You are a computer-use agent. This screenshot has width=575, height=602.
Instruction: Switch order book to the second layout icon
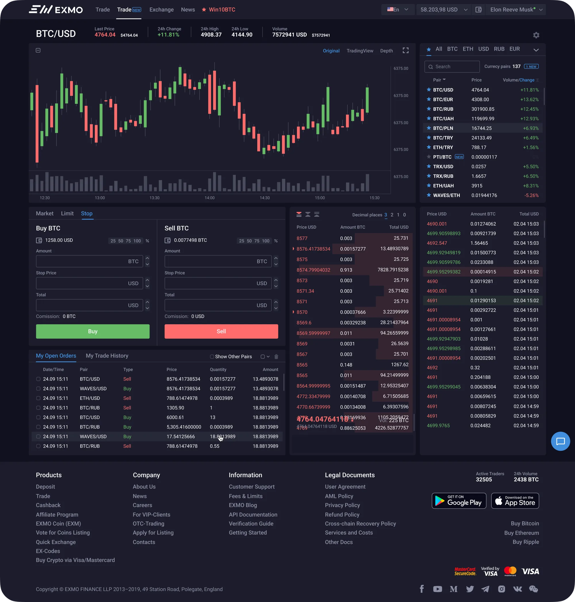(x=308, y=214)
